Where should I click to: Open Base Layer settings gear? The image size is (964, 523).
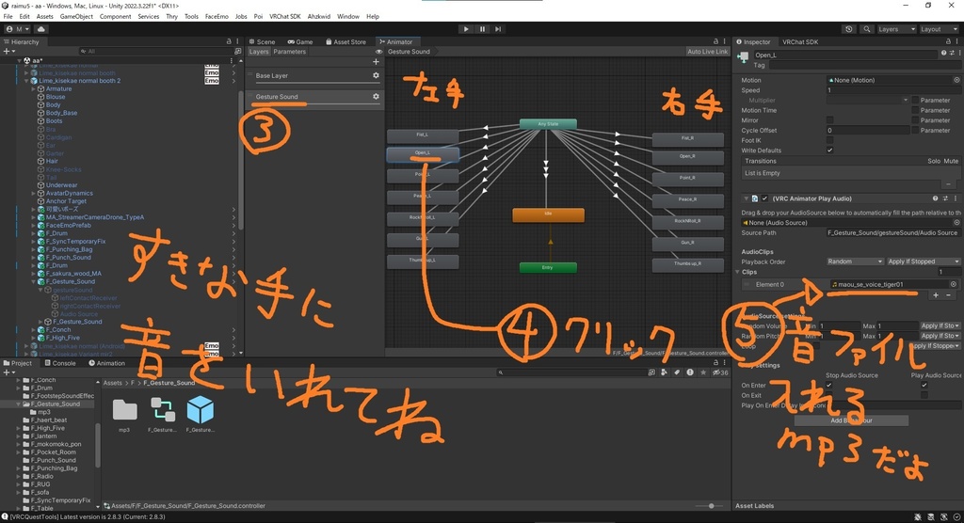click(376, 75)
